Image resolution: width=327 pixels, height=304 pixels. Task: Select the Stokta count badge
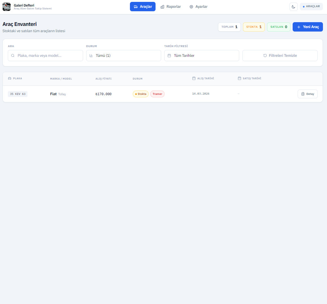[254, 27]
